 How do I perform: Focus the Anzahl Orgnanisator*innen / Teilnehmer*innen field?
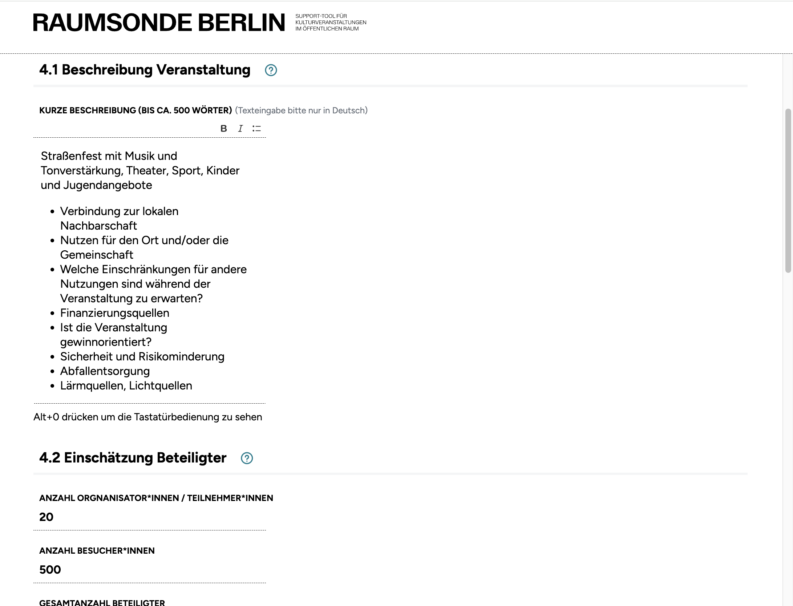click(x=150, y=517)
